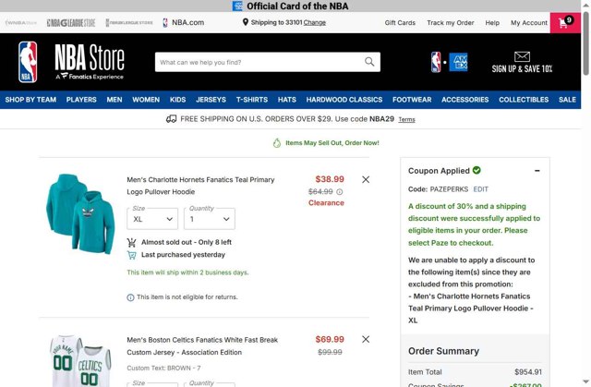Open the Charlotte Hornets hoodie product title

(200, 186)
